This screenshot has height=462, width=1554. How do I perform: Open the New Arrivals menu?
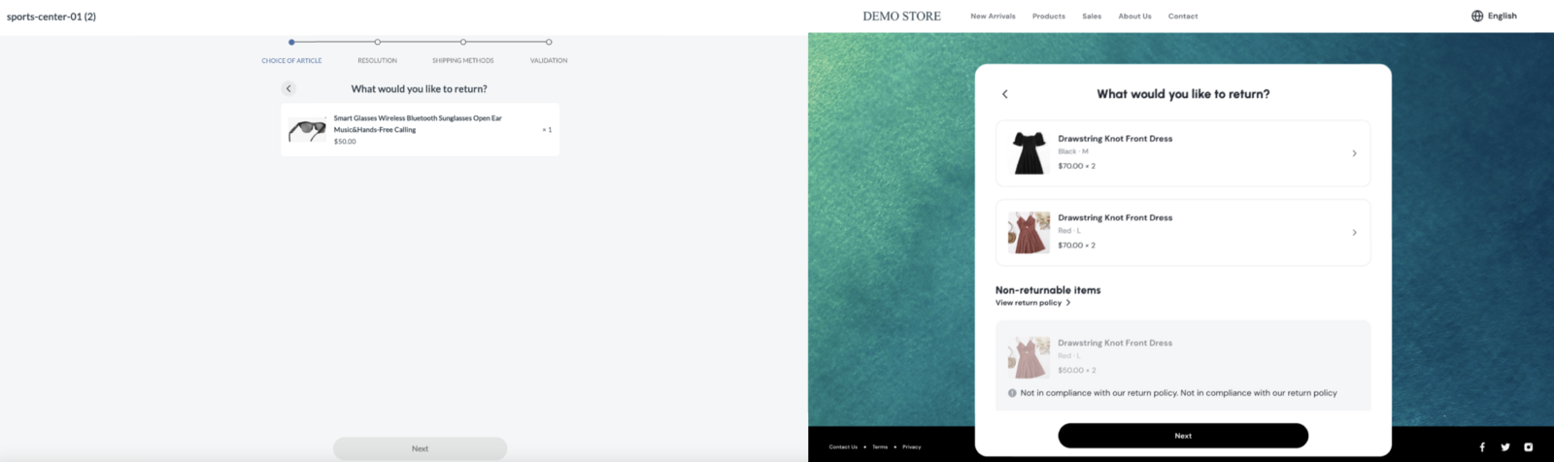993,16
